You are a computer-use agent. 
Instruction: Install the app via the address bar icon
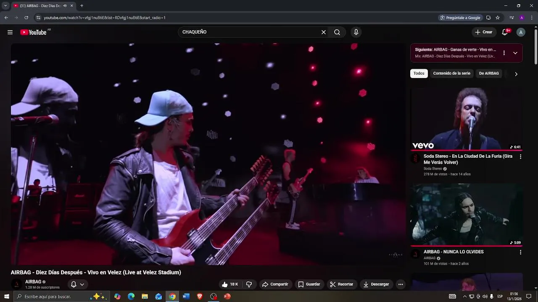click(488, 18)
